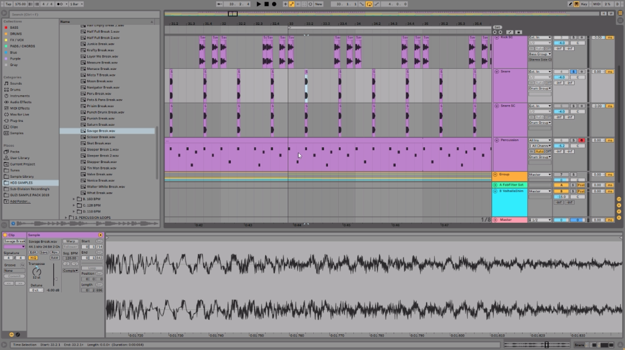Open the PADS / CHORDS collection

tap(22, 46)
